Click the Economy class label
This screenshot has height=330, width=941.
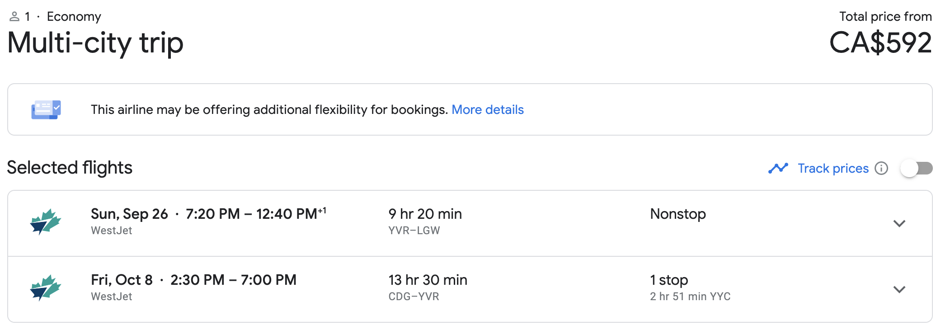(x=74, y=17)
